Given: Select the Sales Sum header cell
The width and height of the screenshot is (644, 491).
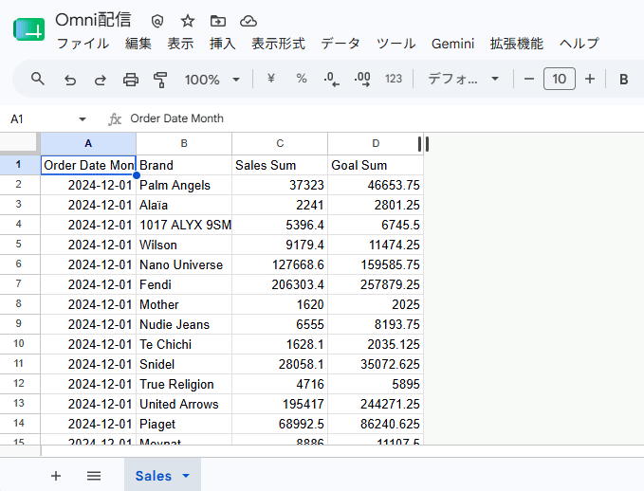Looking at the screenshot, I should tap(280, 165).
